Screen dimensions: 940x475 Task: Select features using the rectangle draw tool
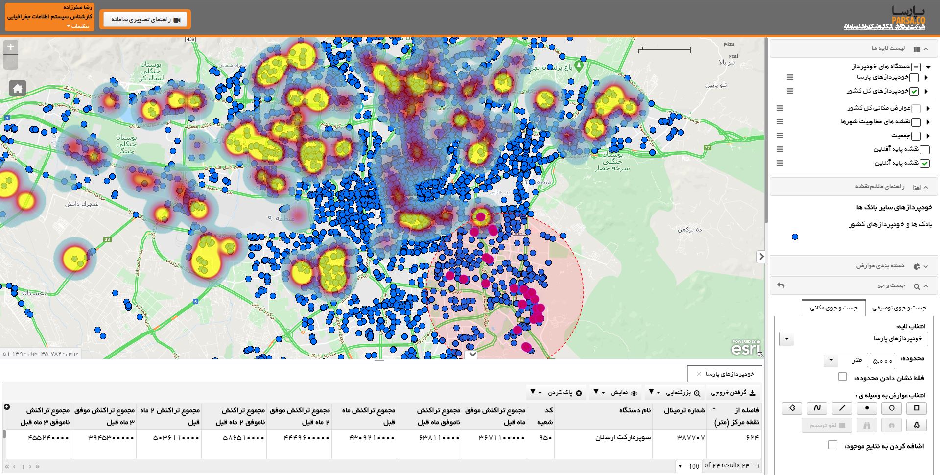coord(916,408)
